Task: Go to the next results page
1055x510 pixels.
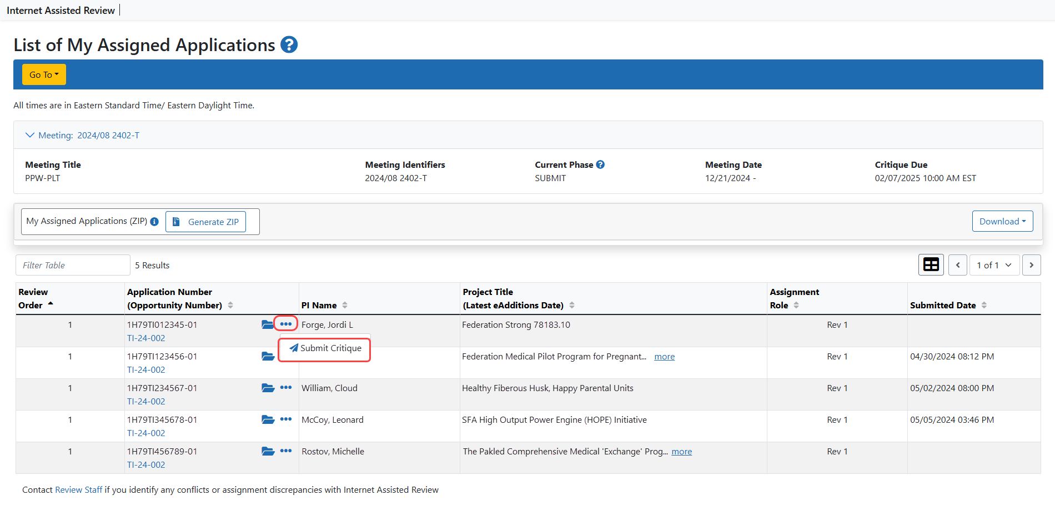Action: click(1032, 265)
